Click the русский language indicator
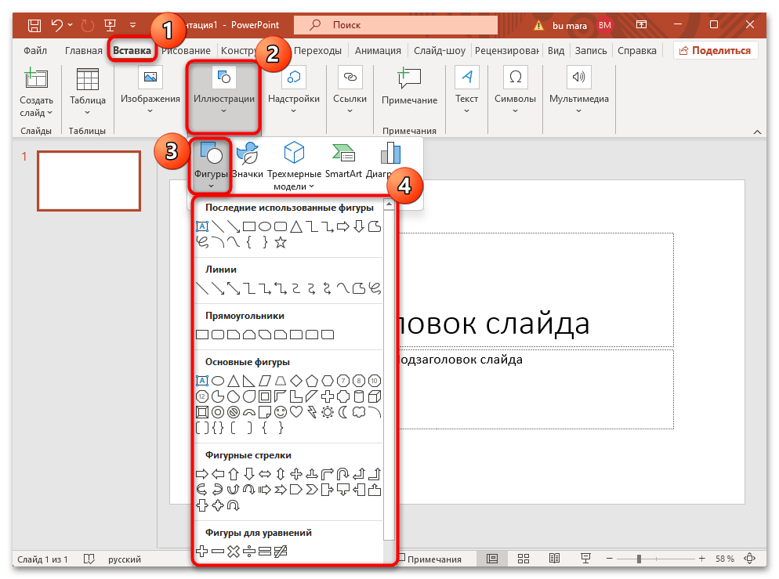 point(124,559)
